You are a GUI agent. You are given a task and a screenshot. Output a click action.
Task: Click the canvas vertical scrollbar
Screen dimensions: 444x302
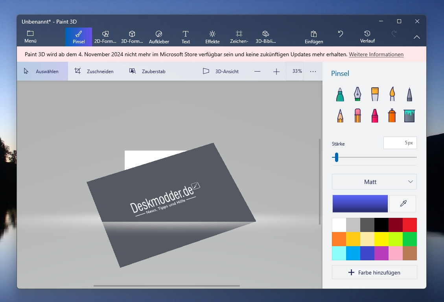click(x=320, y=181)
